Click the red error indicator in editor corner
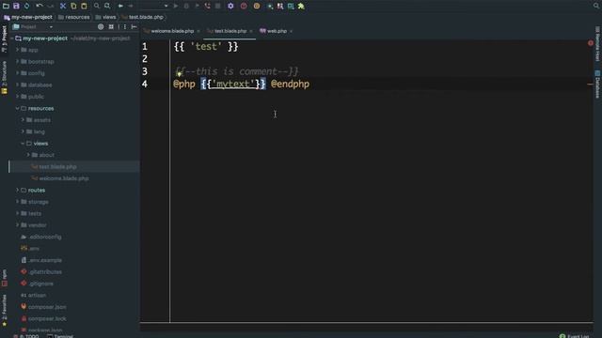This screenshot has height=338, width=602. [591, 43]
